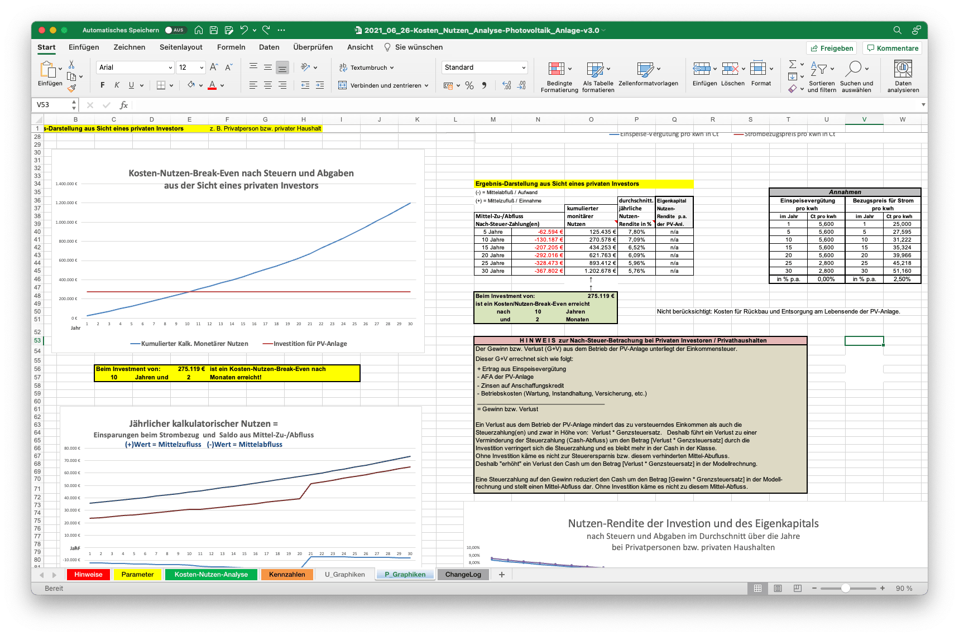The width and height of the screenshot is (959, 636).
Task: Click the save floppy disk icon
Action: point(214,30)
